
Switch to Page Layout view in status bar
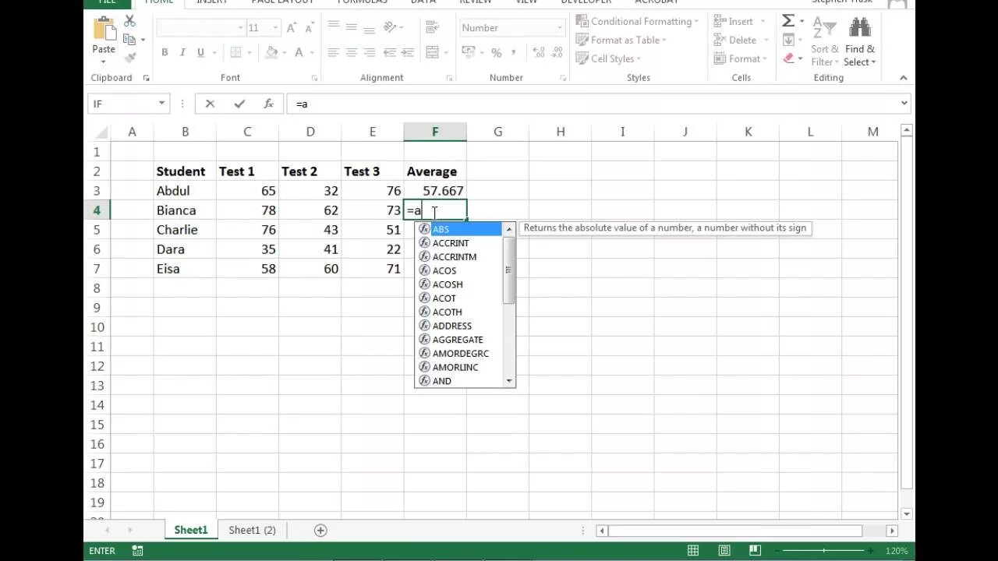(724, 551)
